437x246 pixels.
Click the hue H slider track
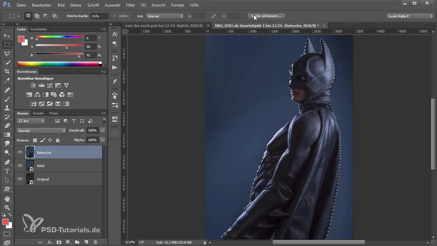[59, 37]
